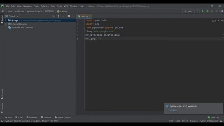Image resolution: width=224 pixels, height=126 pixels.
Task: Click the Update link in notification
Action: pos(173,110)
